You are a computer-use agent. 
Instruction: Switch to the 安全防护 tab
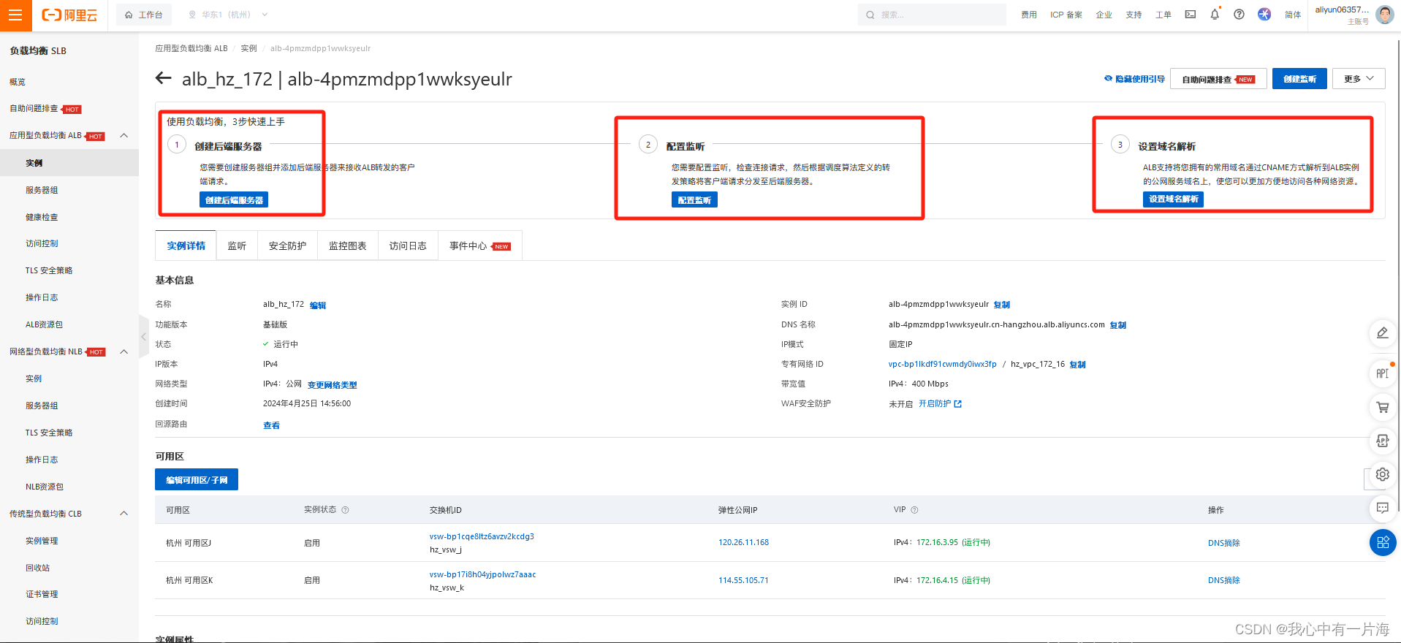pyautogui.click(x=287, y=246)
